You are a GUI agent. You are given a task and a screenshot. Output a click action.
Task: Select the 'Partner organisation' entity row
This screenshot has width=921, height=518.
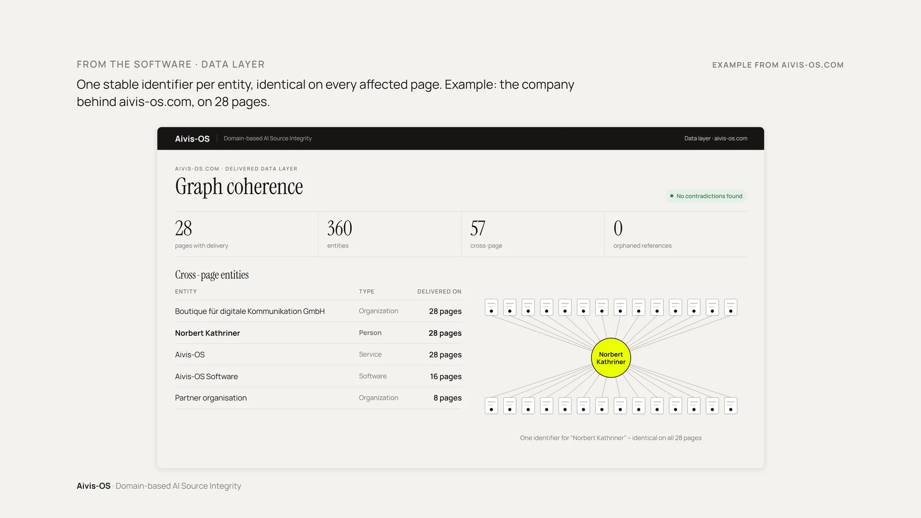[x=318, y=398]
